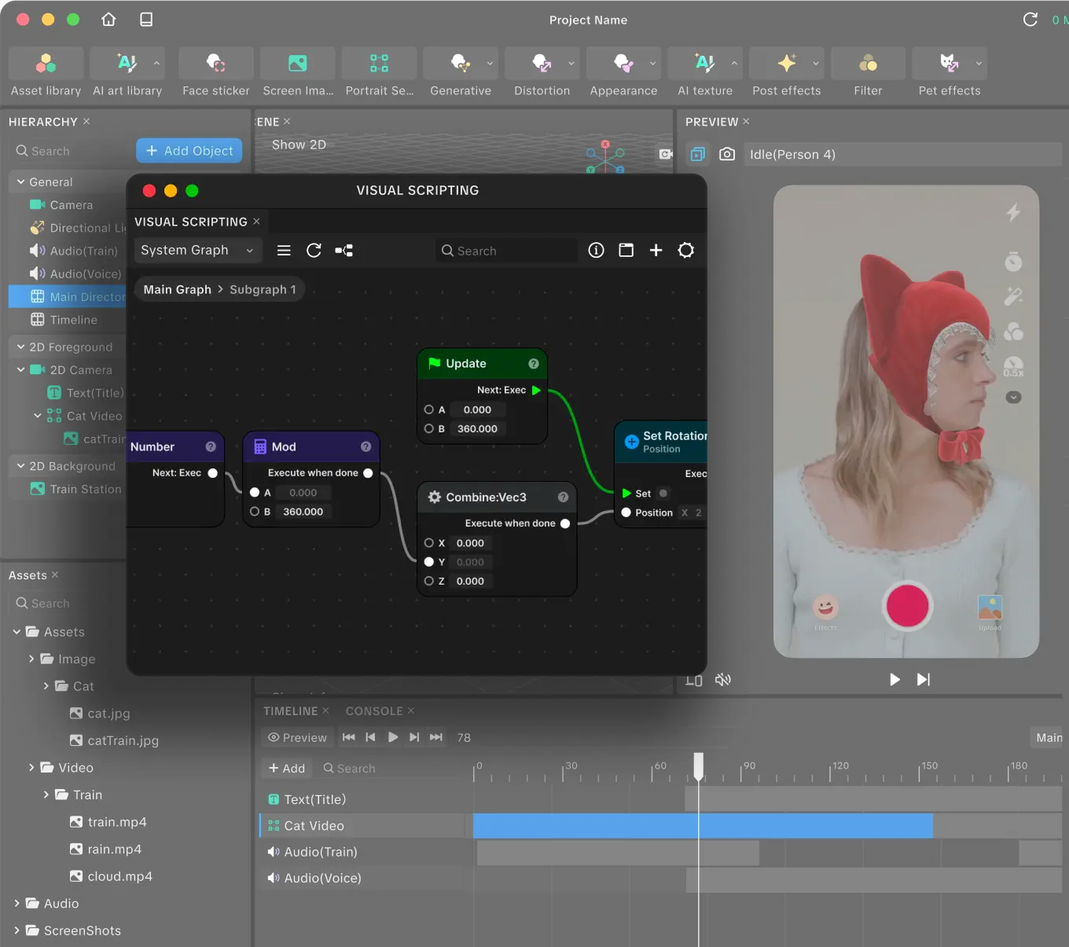Expand the Audio assets folder
This screenshot has width=1069, height=947.
17,904
